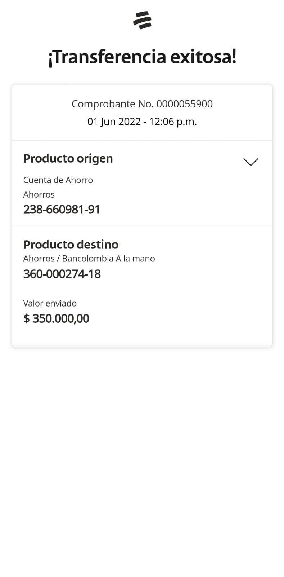The height and width of the screenshot is (577, 284).
Task: Tap the 'Producto destino' heading
Action: tap(71, 245)
